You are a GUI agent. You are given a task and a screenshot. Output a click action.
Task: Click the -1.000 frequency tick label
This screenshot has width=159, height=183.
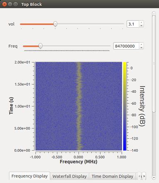(35, 157)
